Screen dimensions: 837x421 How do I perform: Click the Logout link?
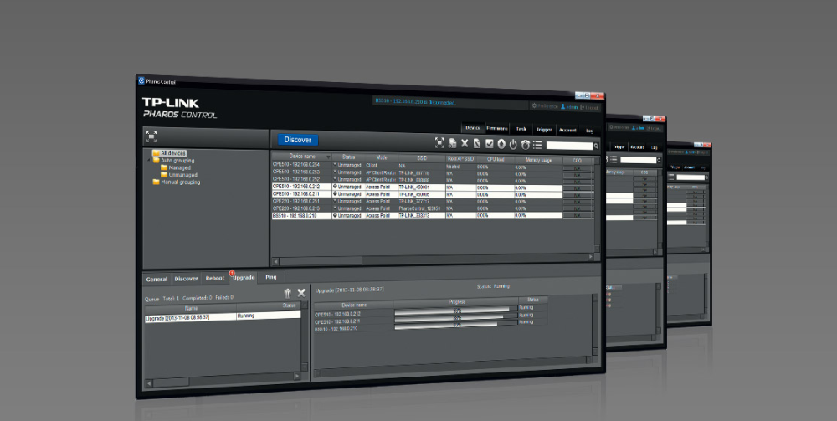[591, 107]
